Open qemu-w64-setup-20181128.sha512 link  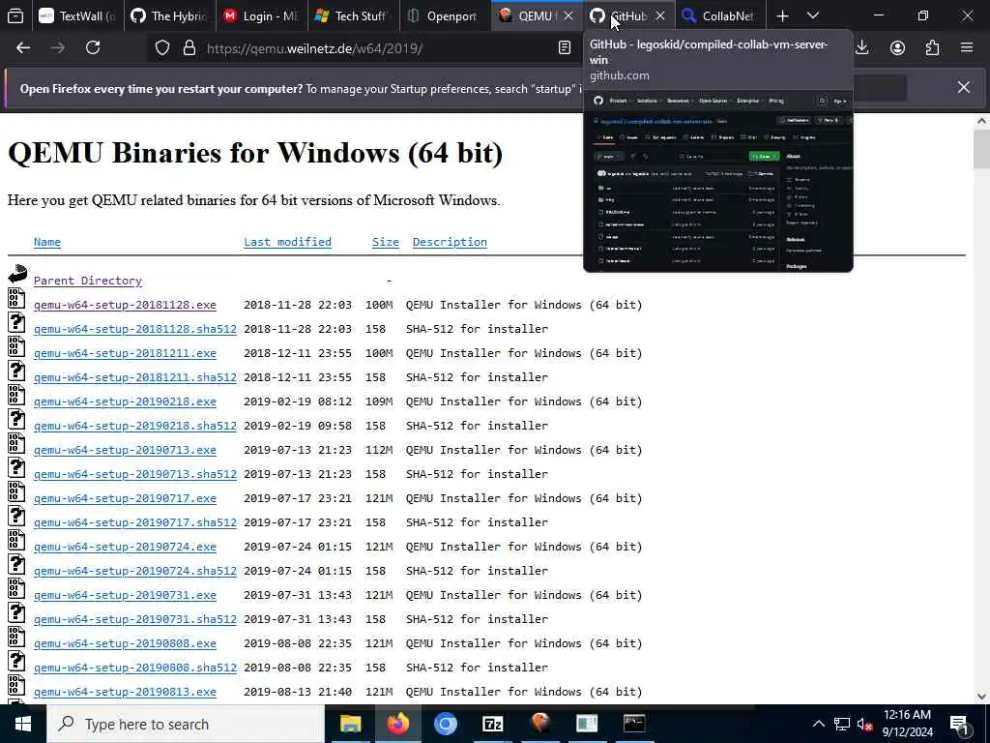[x=135, y=329]
